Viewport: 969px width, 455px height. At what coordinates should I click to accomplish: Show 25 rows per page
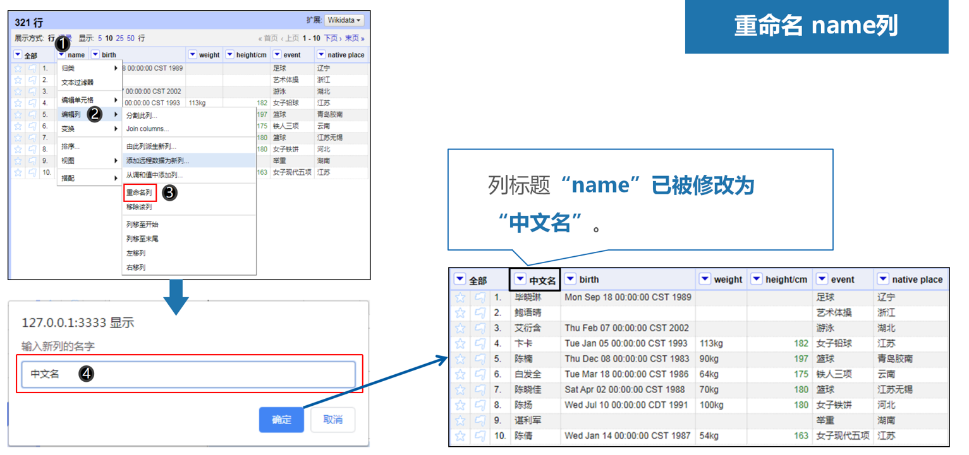click(120, 38)
